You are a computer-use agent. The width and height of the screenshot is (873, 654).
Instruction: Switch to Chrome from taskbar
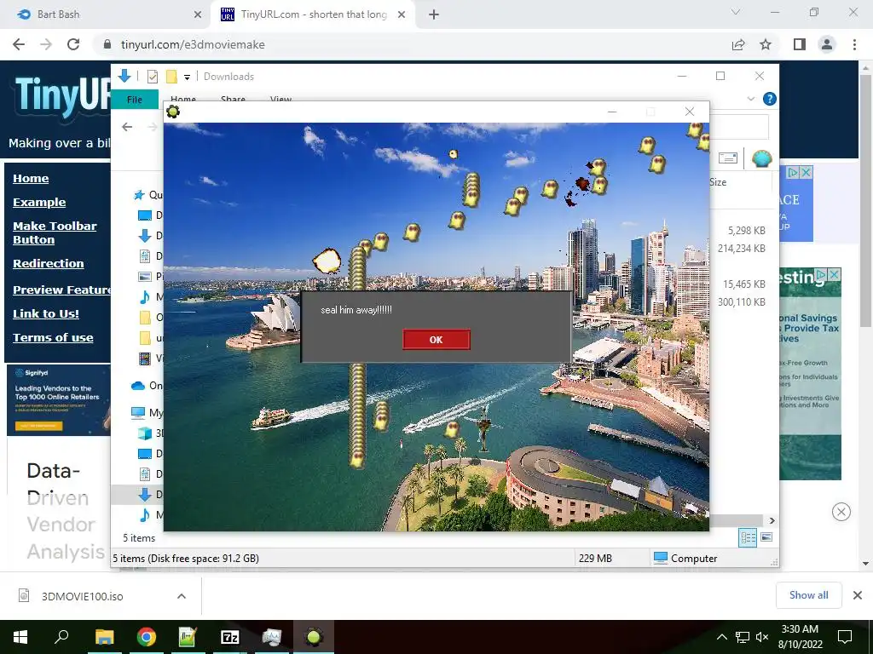coord(147,637)
